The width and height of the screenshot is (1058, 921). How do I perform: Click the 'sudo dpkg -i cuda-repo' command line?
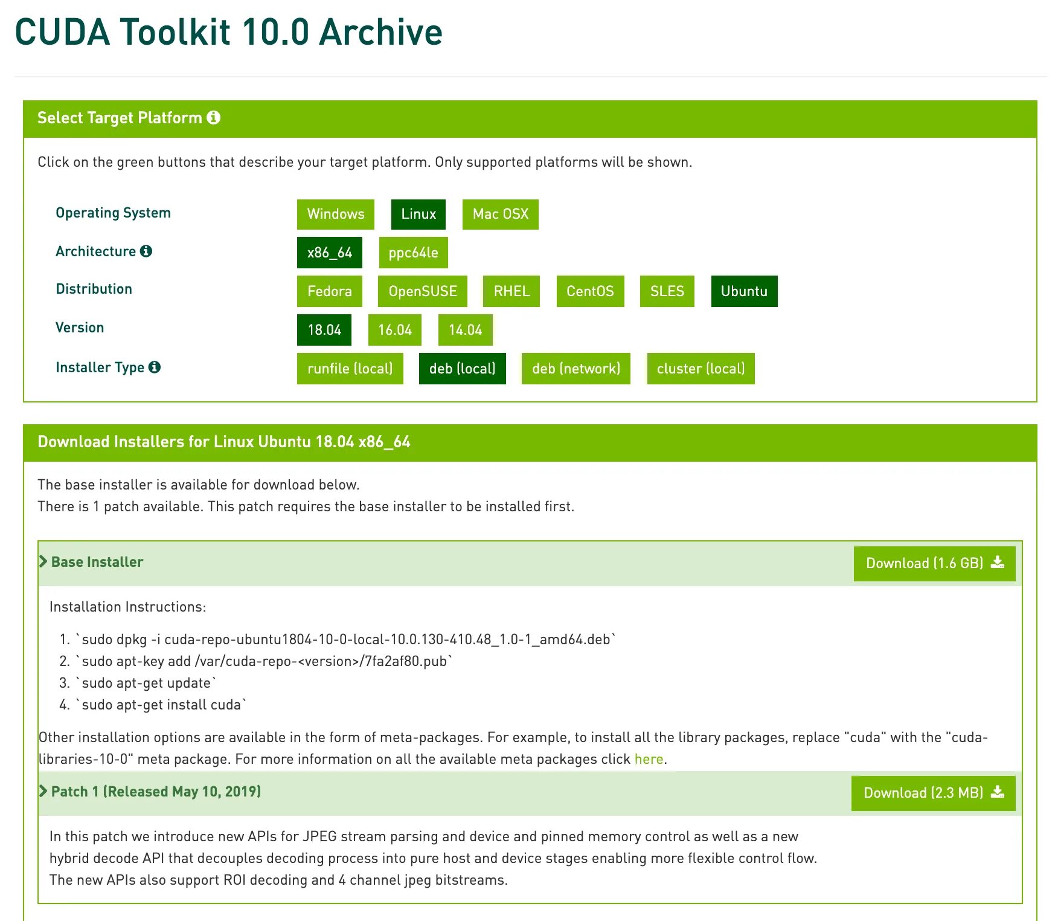(x=345, y=639)
